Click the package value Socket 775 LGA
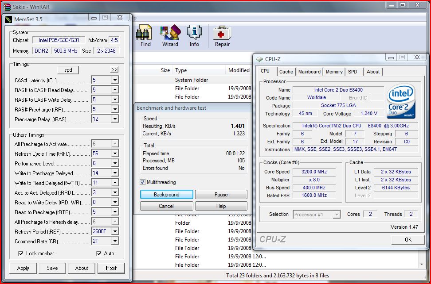Viewport: 431px width, 284px height. pos(338,106)
